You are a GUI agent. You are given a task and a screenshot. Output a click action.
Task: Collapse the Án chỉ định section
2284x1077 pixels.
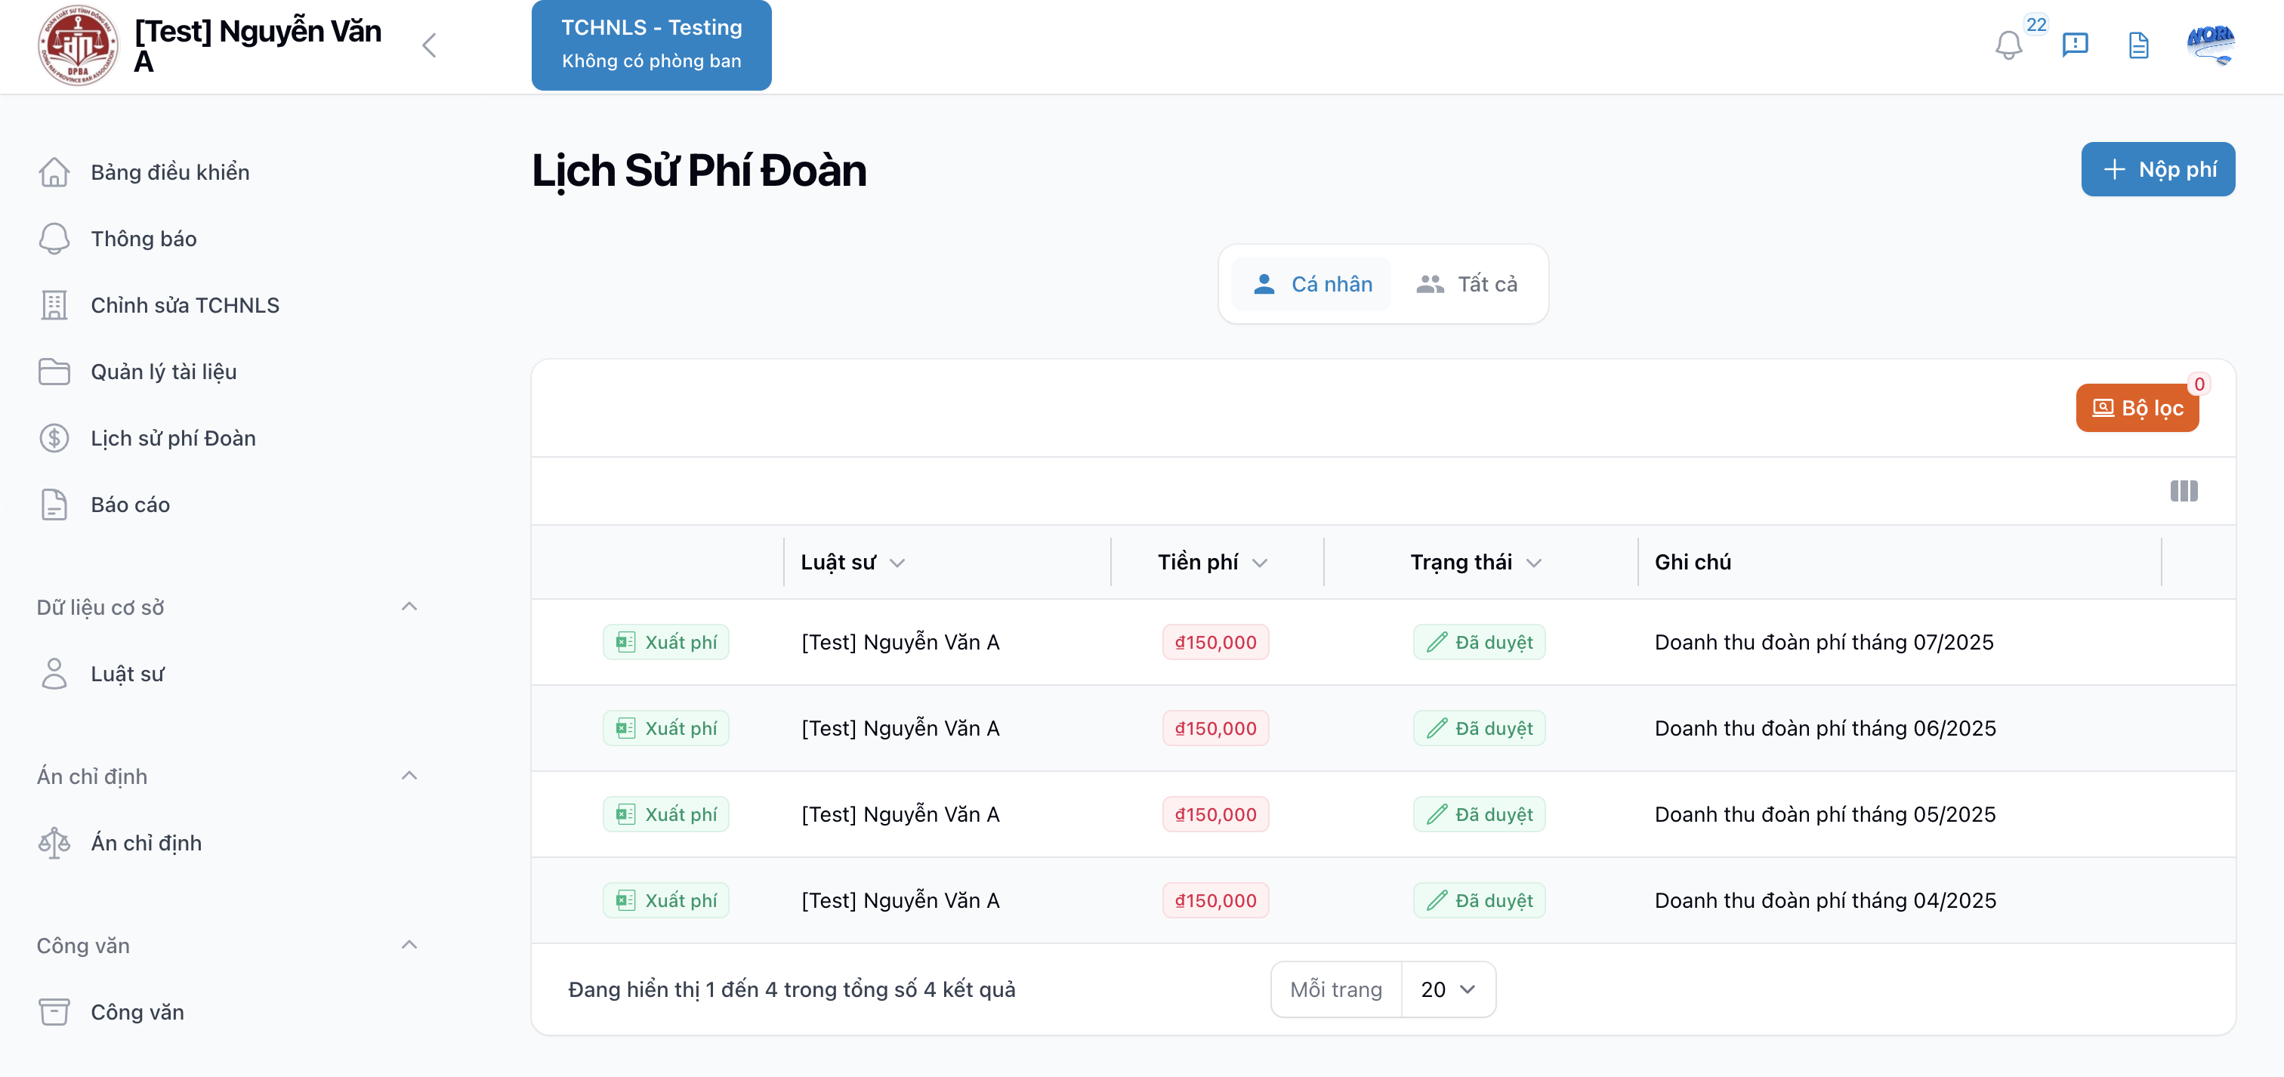pyautogui.click(x=409, y=776)
